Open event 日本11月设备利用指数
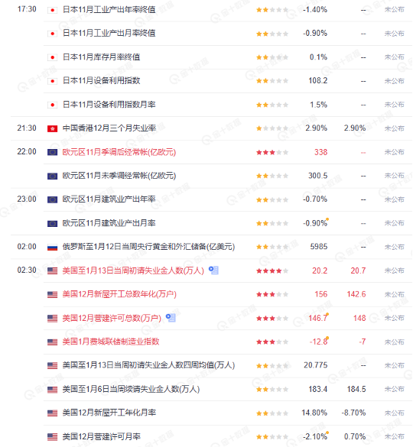 (x=101, y=81)
